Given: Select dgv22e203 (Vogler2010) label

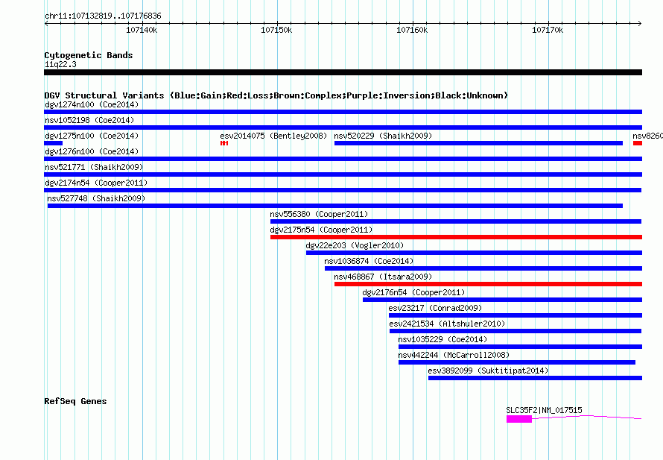Looking at the screenshot, I should pos(355,245).
